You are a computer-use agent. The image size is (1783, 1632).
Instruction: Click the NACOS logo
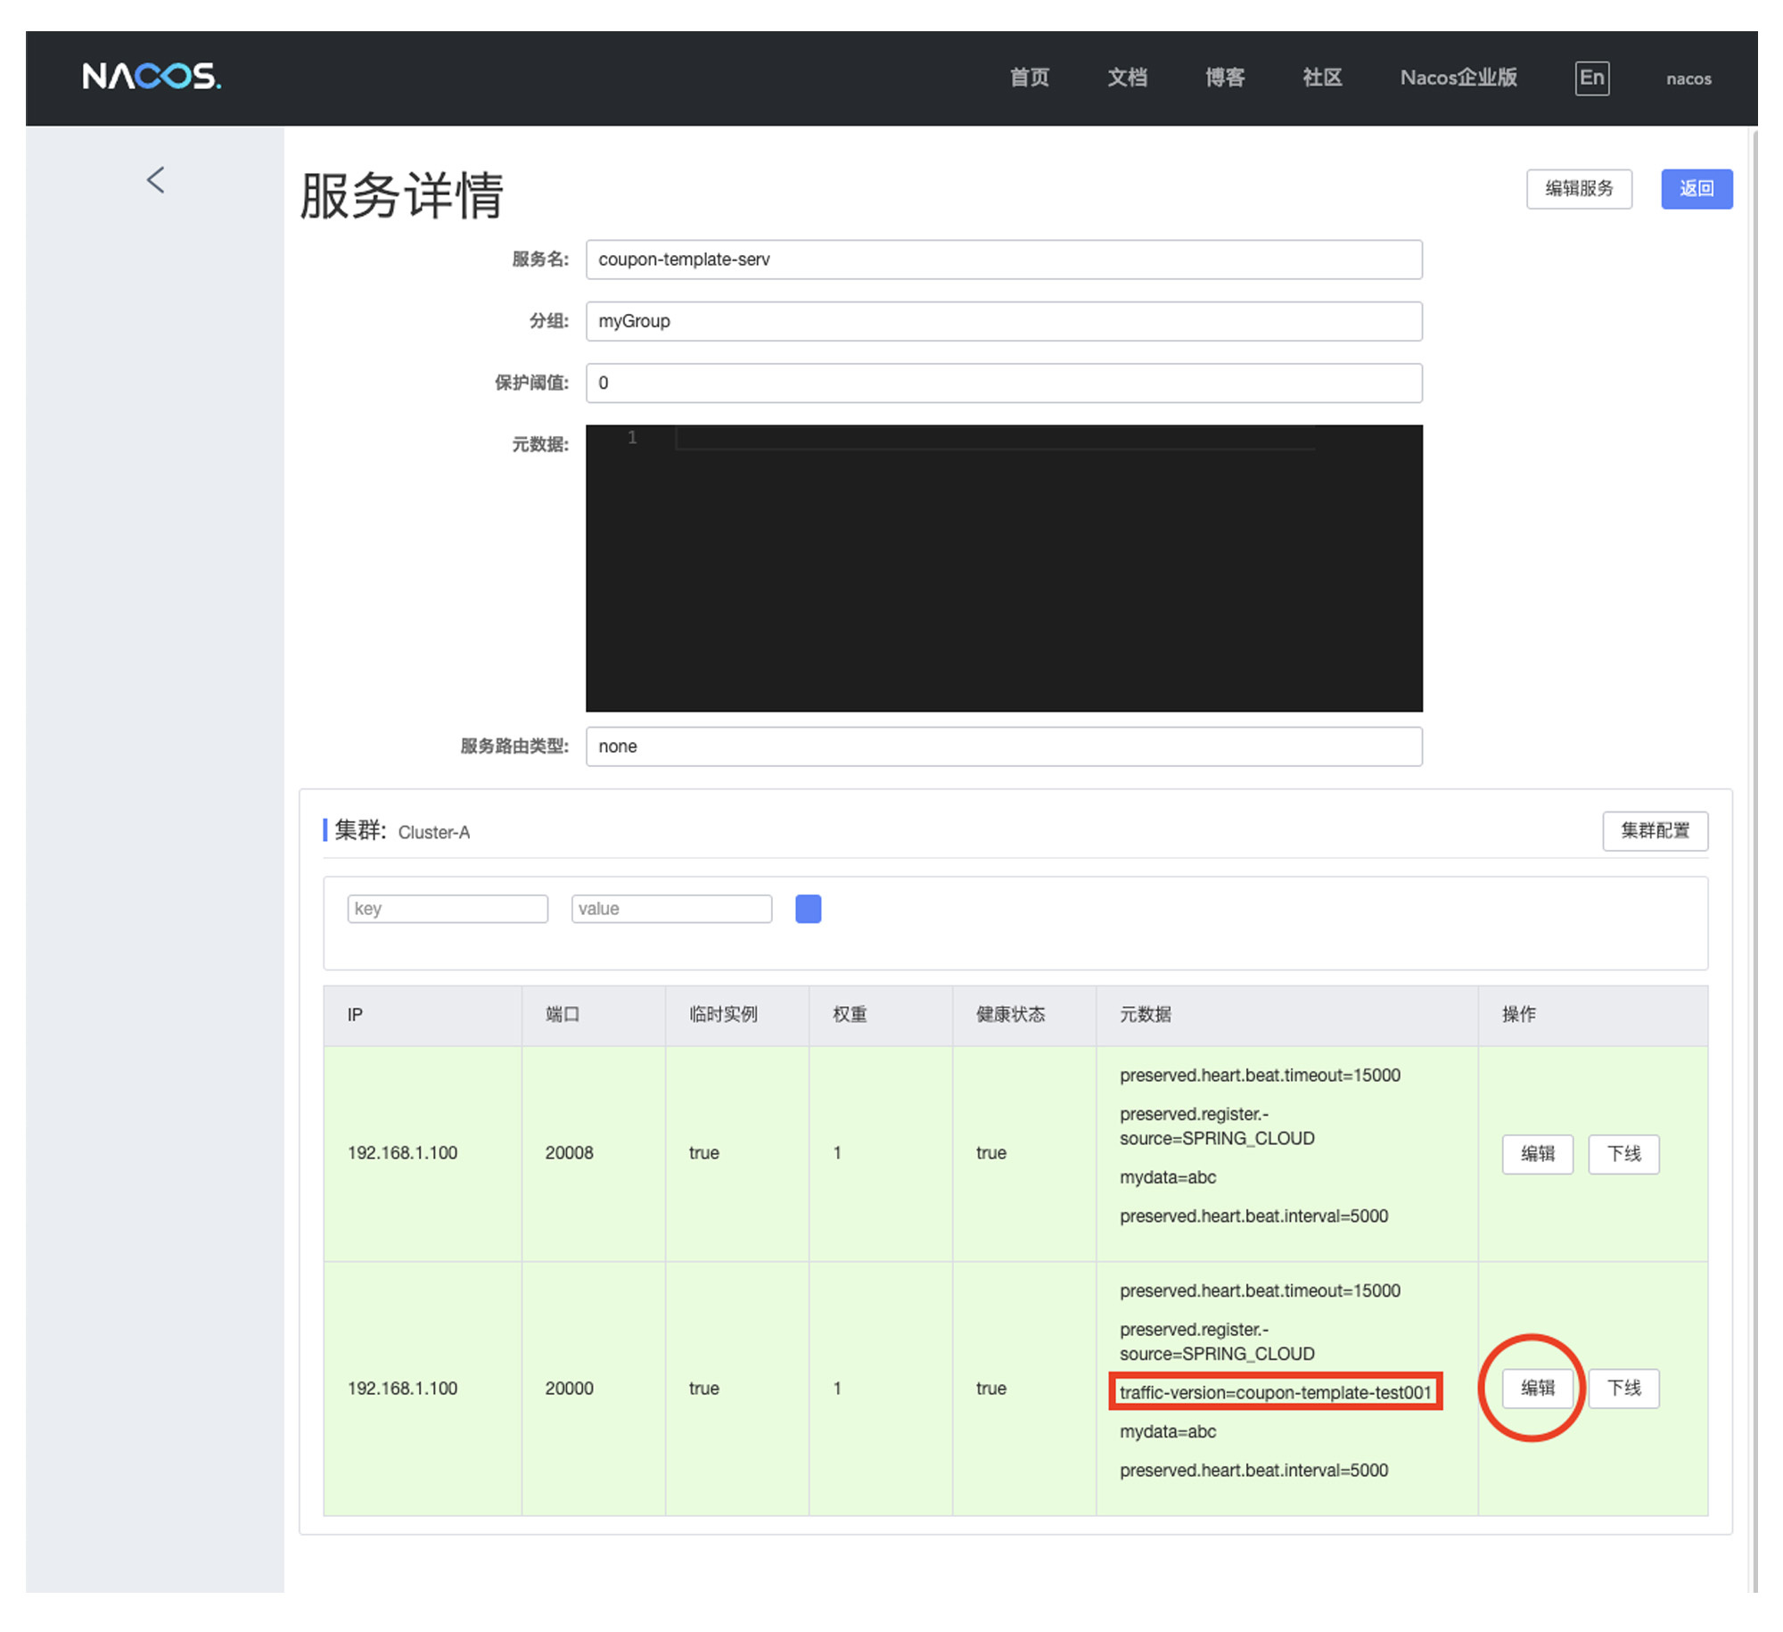[152, 77]
